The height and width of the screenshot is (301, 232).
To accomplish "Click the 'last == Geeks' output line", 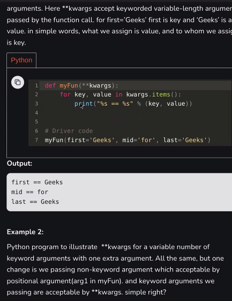I will [35, 202].
